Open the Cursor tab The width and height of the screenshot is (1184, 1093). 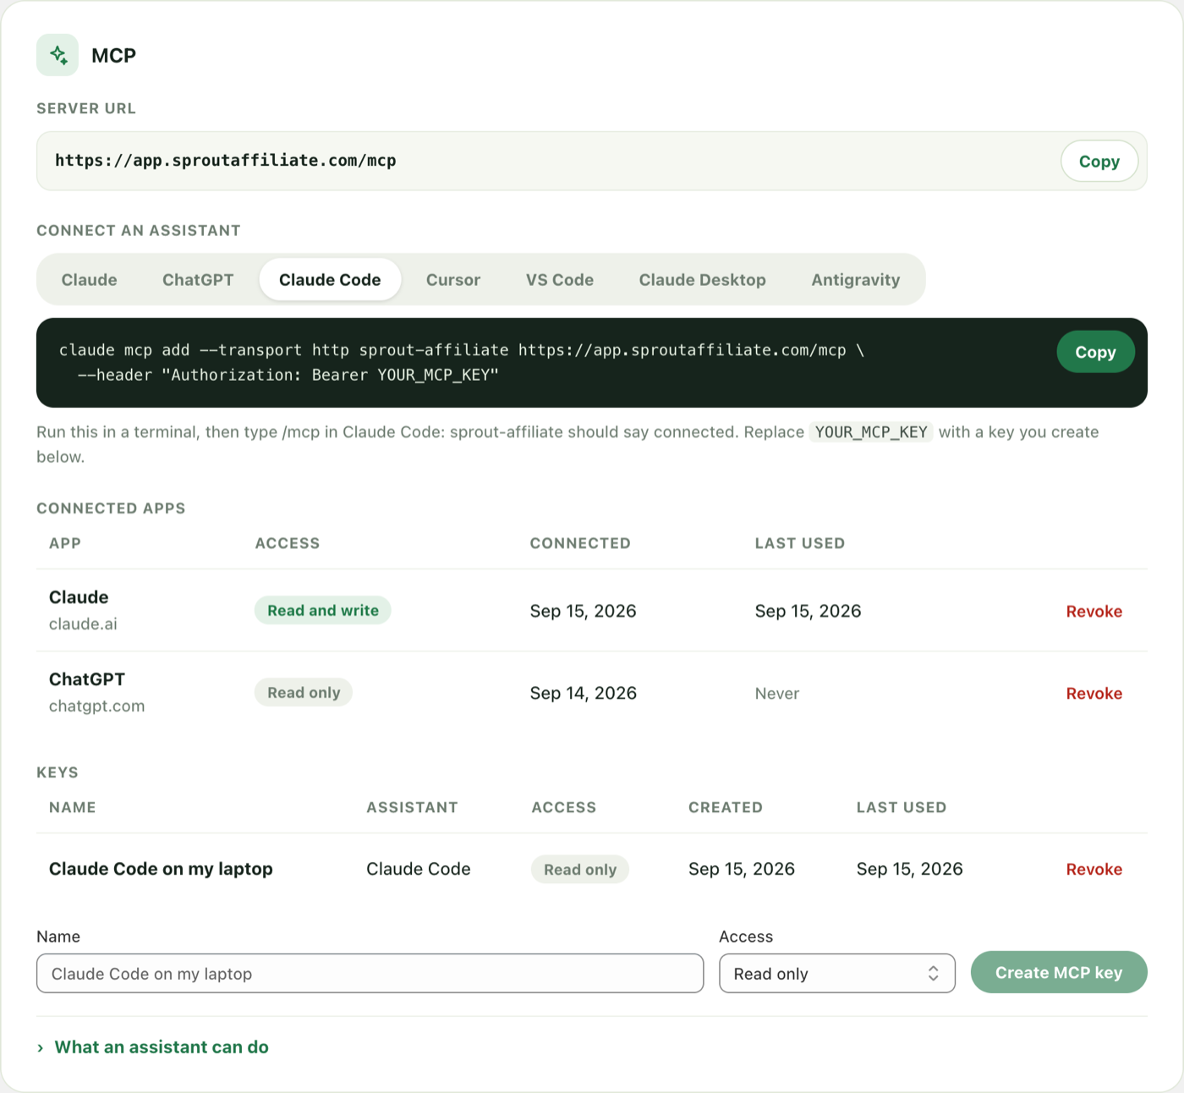453,280
